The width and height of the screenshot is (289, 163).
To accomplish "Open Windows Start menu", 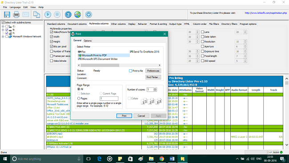I will [x=5, y=159].
